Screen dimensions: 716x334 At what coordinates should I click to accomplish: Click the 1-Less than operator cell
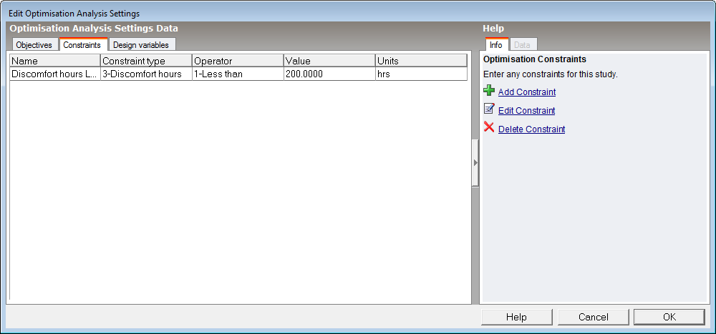click(238, 74)
